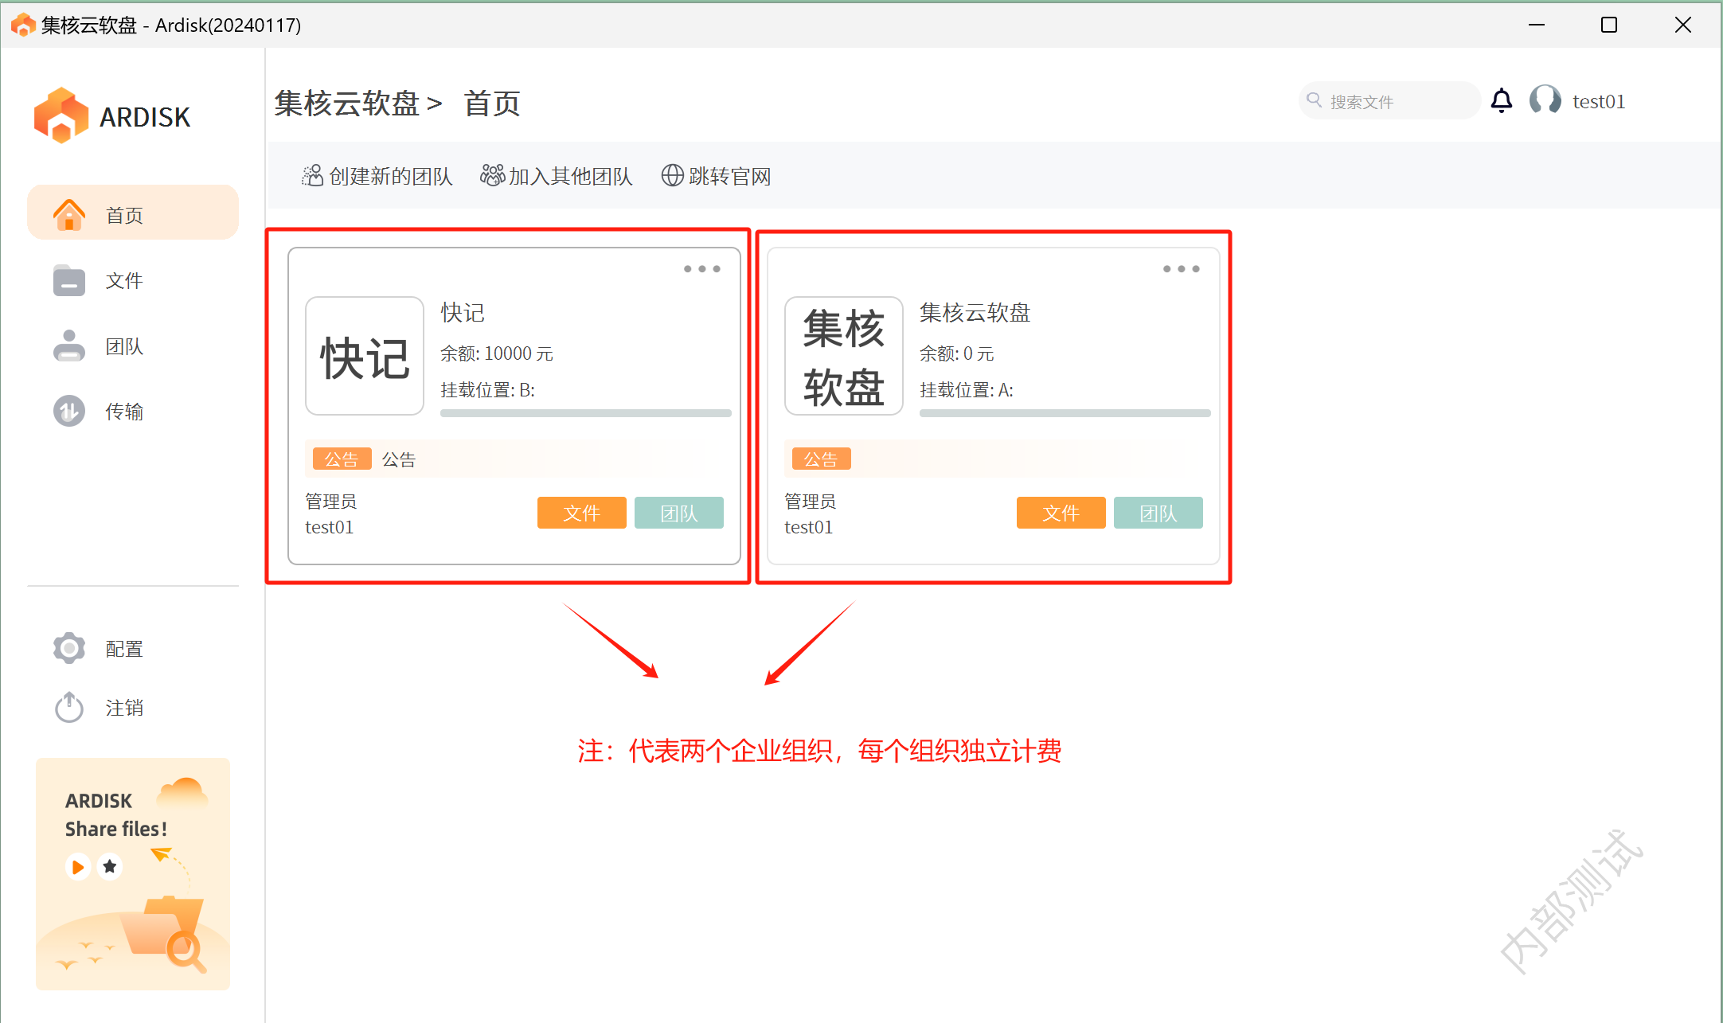Click 团队 button on 集核云软盘 card
The width and height of the screenshot is (1723, 1023).
click(x=1158, y=513)
